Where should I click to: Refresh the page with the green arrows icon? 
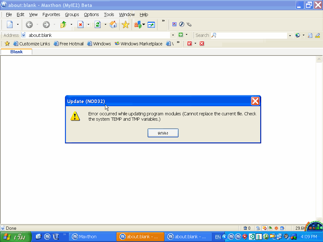[x=98, y=25]
